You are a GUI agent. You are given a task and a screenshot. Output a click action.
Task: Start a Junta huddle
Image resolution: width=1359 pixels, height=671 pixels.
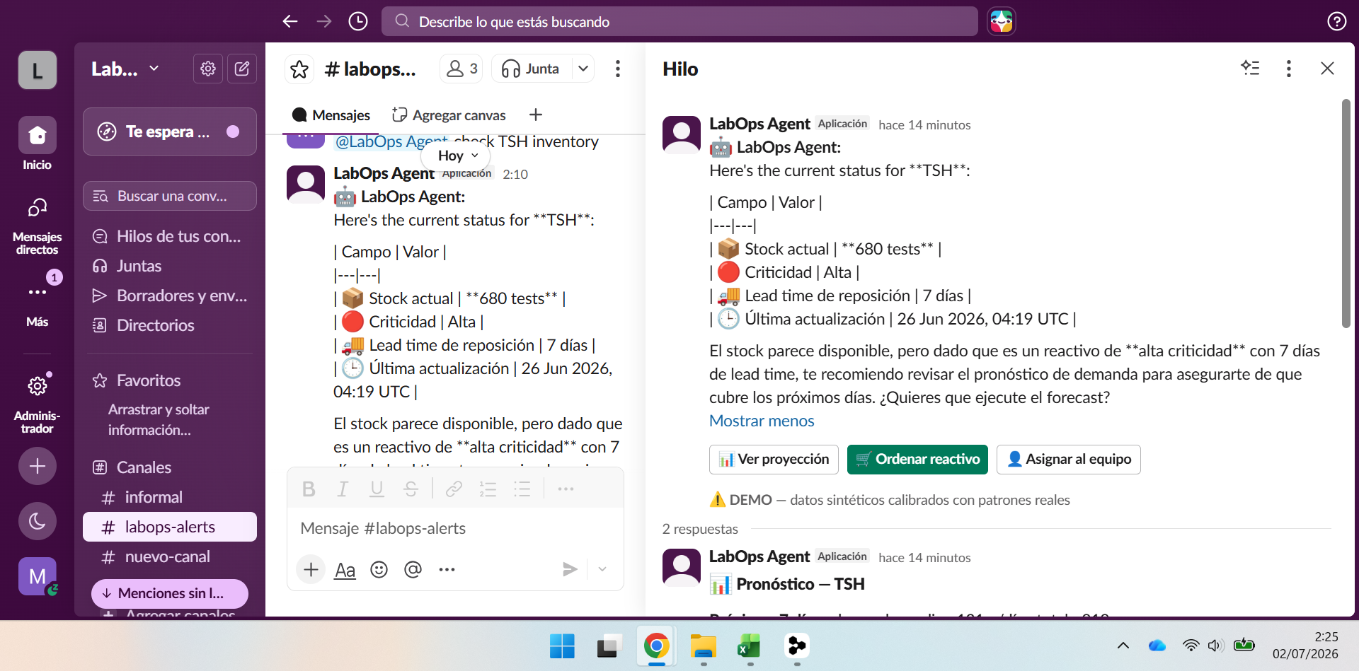tap(531, 69)
